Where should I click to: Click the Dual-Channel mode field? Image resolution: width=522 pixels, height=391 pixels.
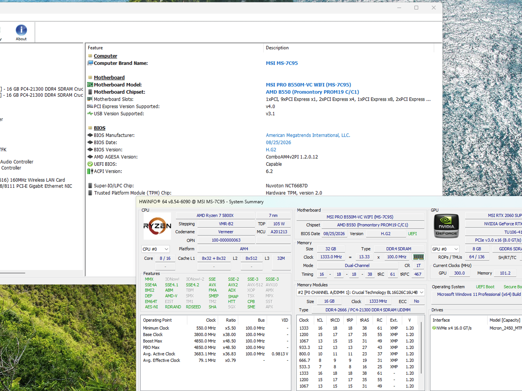tap(357, 266)
